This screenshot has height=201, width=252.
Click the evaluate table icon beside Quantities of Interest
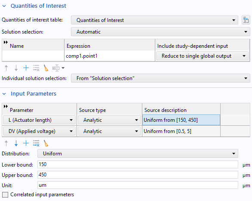click(246, 20)
